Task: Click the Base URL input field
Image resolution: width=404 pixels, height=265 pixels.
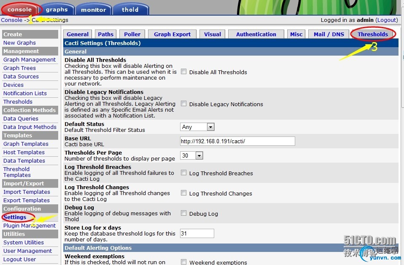Action: point(237,141)
